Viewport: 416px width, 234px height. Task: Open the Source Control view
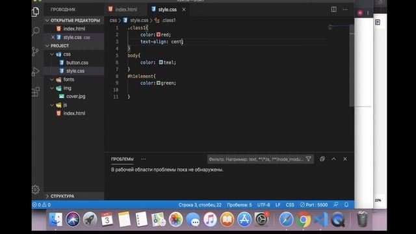(35, 51)
